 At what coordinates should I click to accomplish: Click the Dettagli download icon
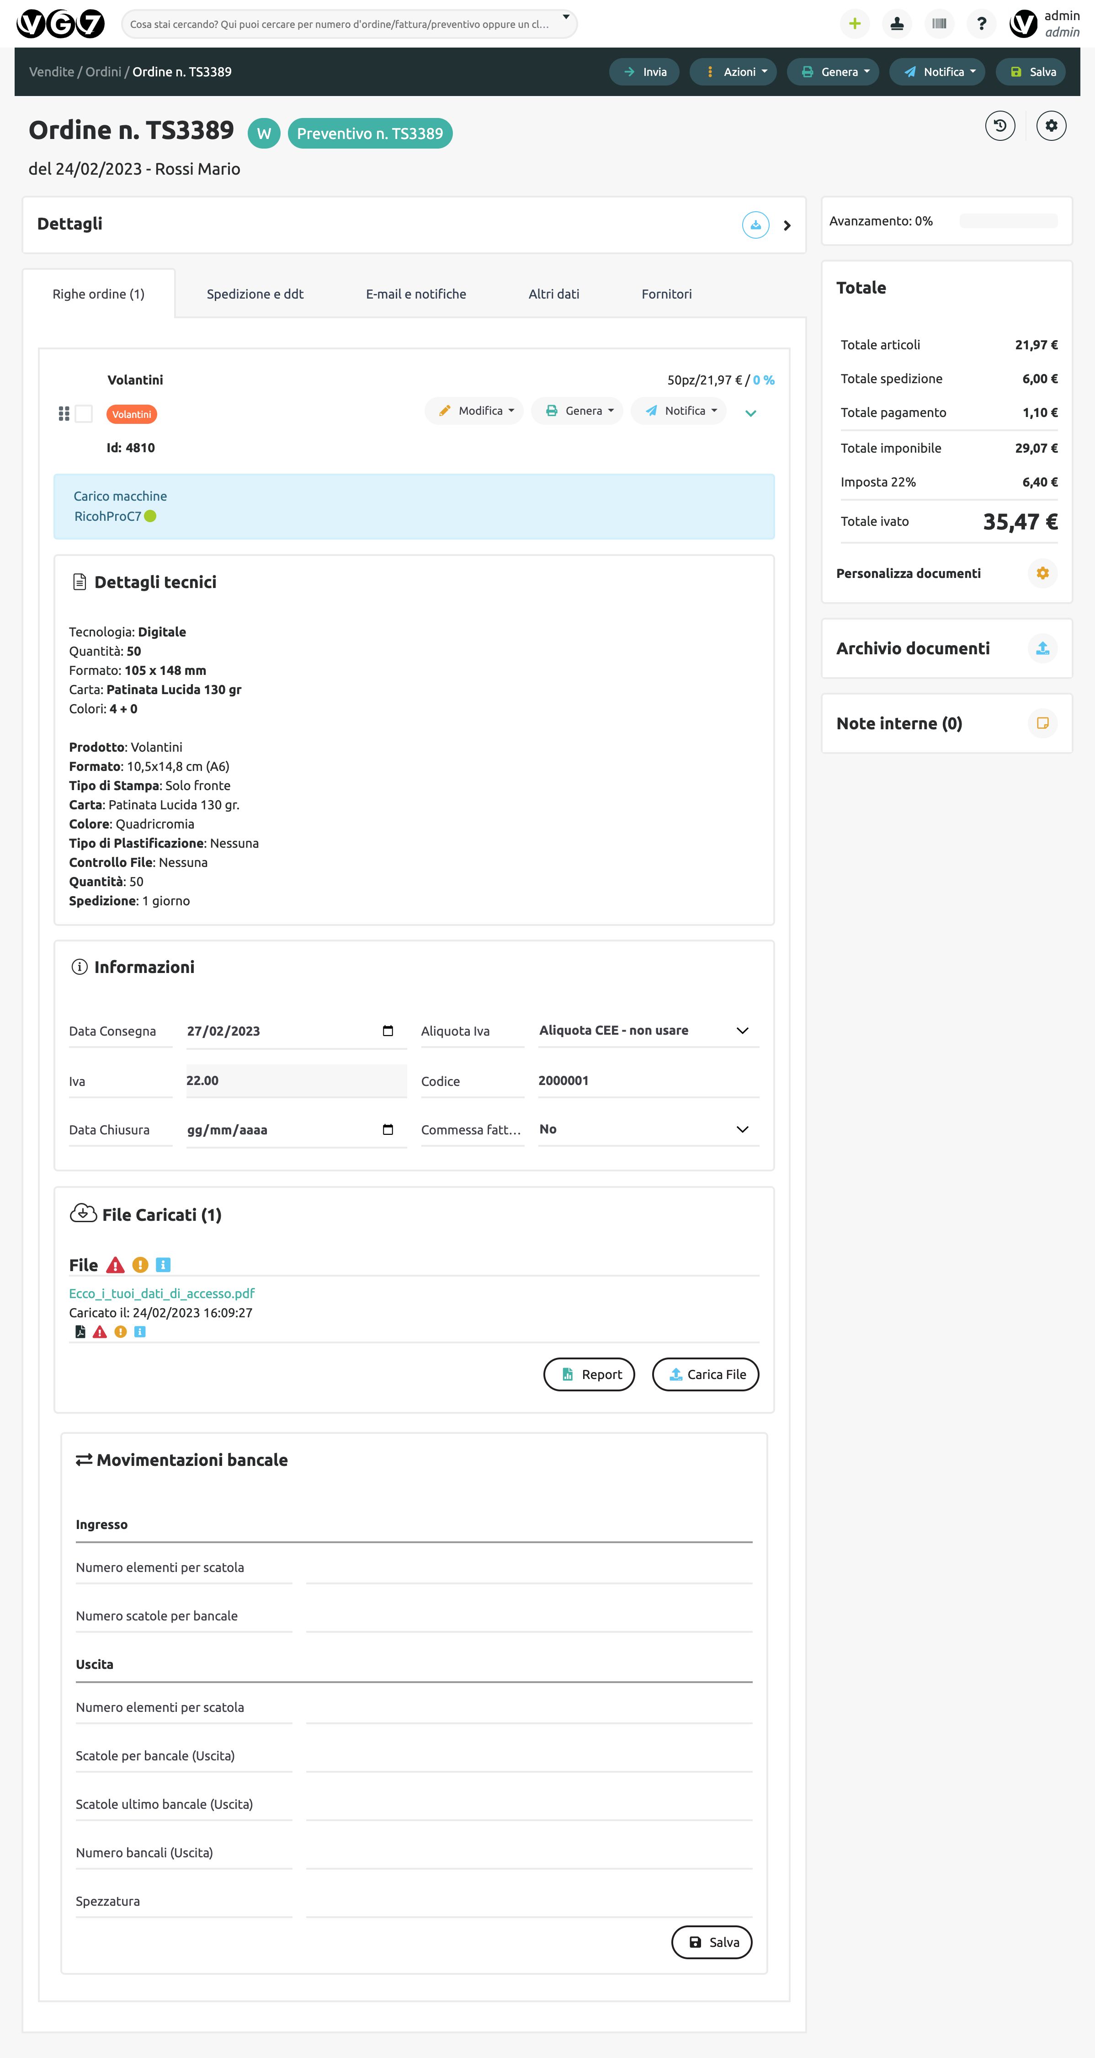pyautogui.click(x=755, y=225)
